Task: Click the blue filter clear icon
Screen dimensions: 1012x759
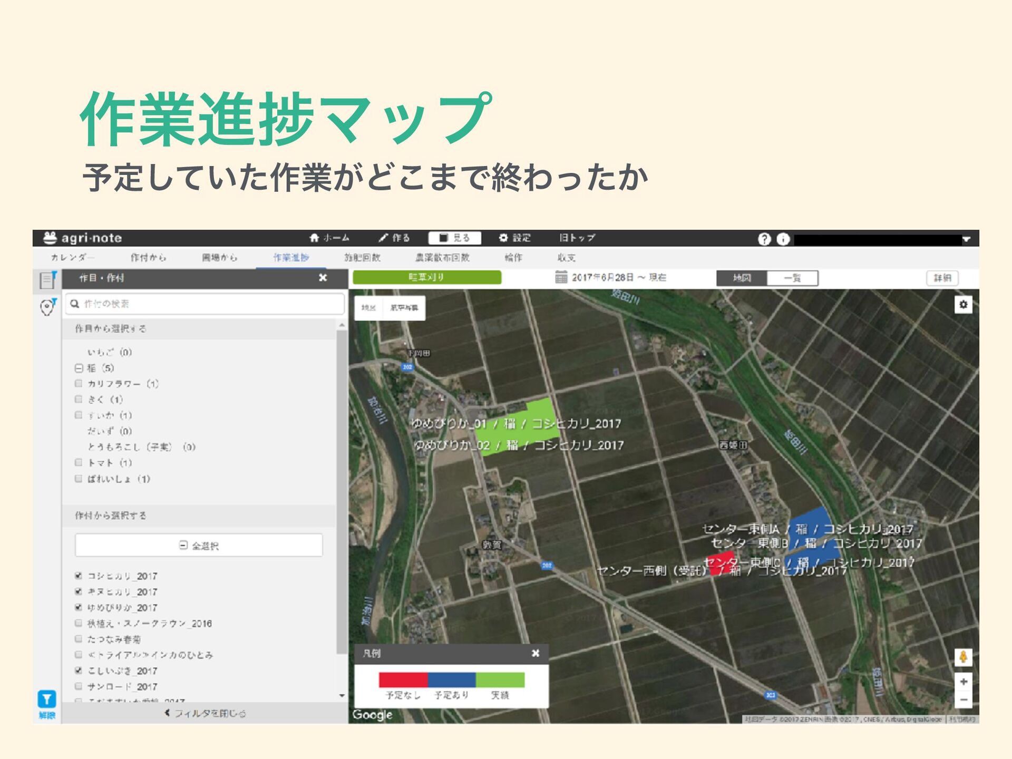Action: 47,699
